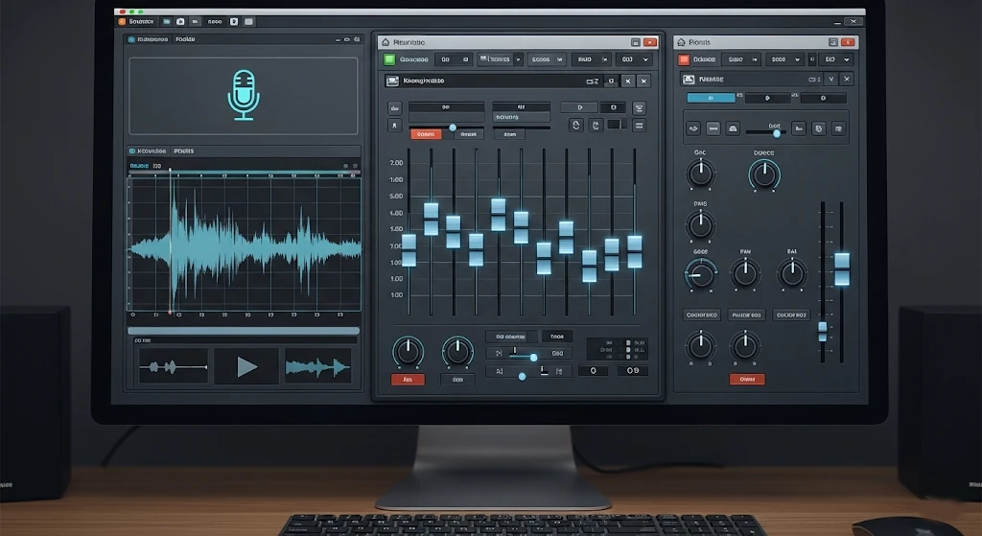Image resolution: width=982 pixels, height=536 pixels.
Task: Click the home icon in the right window title bar
Action: click(x=682, y=42)
